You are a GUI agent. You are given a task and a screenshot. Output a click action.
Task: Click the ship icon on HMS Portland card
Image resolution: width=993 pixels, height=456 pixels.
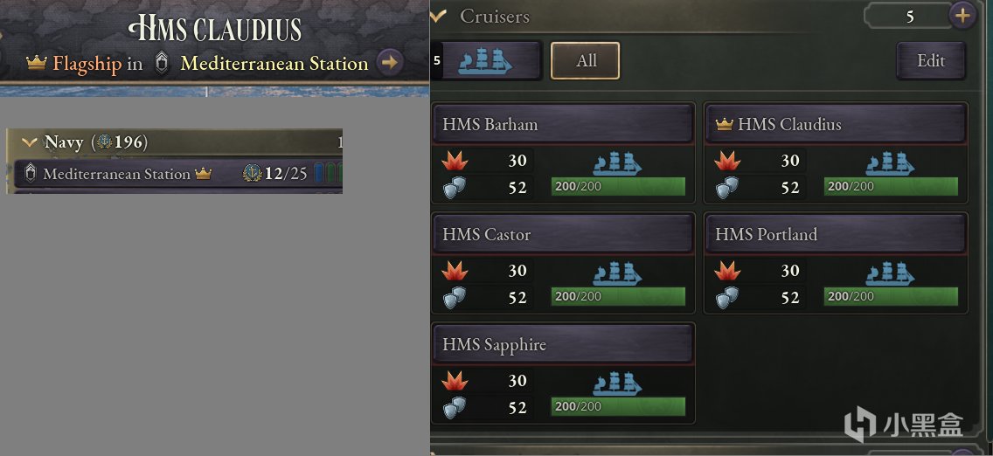[890, 274]
